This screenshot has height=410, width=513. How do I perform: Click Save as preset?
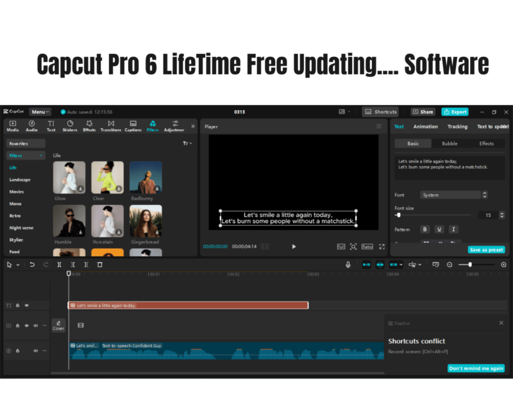click(x=487, y=250)
